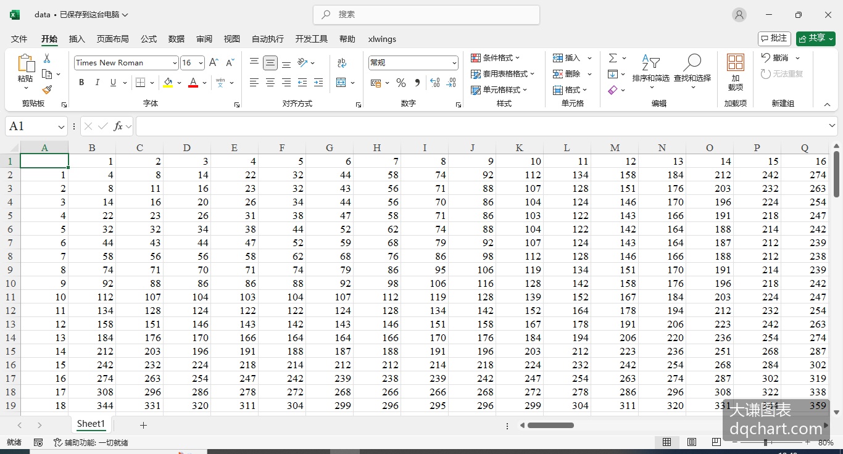Viewport: 843px width, 454px height.
Task: Switch to the 公式 (Formulas) tab
Action: (149, 39)
